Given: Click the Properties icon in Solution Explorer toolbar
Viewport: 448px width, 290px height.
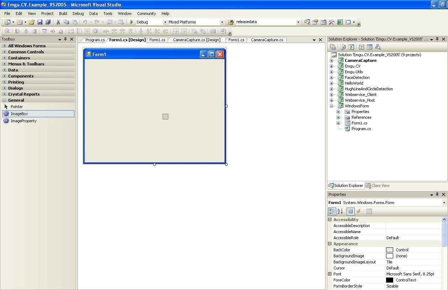Looking at the screenshot, I should tap(333, 47).
